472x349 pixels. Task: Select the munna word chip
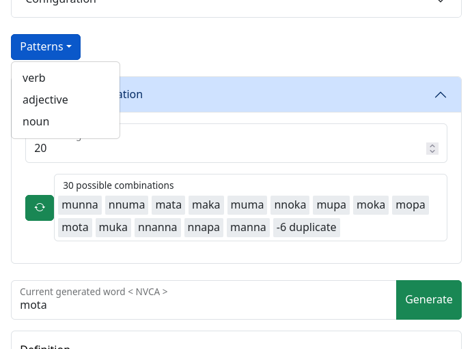coord(80,205)
